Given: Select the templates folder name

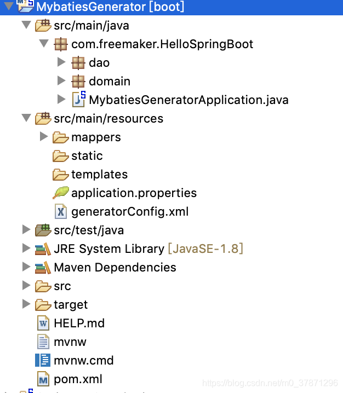Looking at the screenshot, I should coord(100,175).
